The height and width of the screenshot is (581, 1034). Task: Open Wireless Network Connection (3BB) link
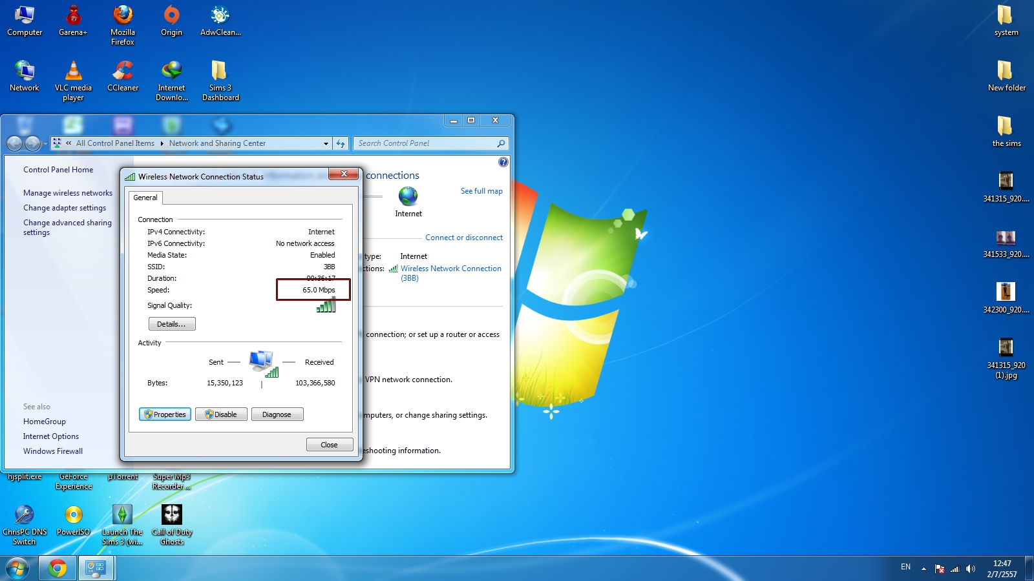tap(451, 273)
